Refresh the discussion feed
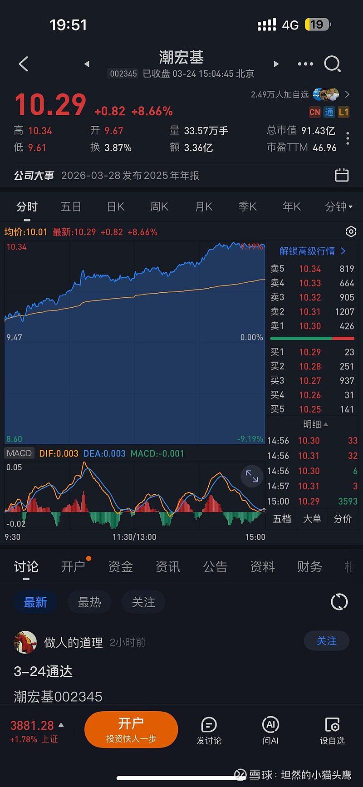The width and height of the screenshot is (363, 787). (339, 602)
